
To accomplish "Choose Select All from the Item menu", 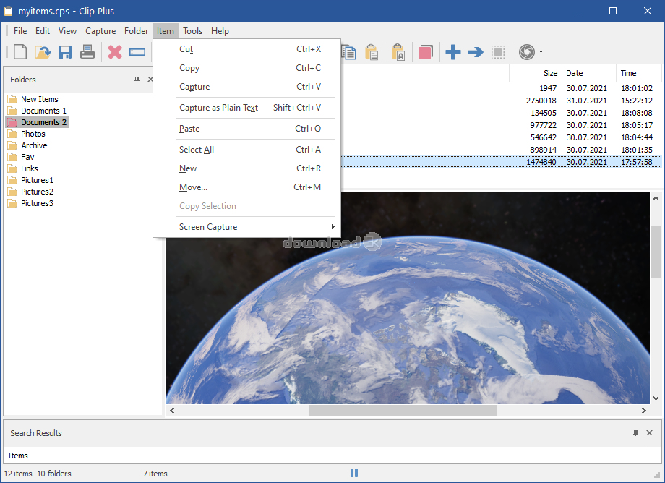I will click(246, 150).
